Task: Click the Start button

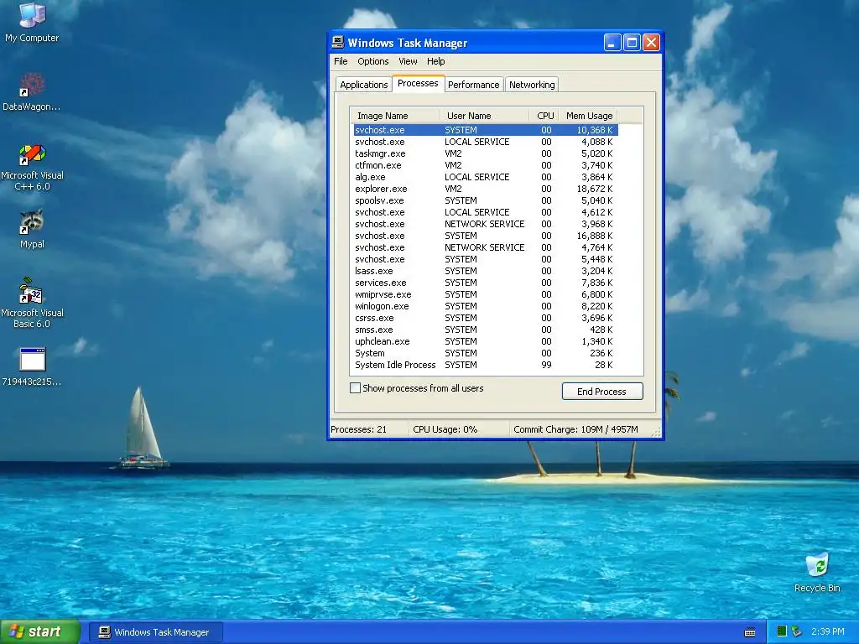Action: click(x=40, y=631)
